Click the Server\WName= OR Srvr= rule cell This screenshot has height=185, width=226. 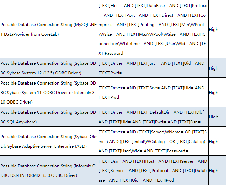pos(153,141)
